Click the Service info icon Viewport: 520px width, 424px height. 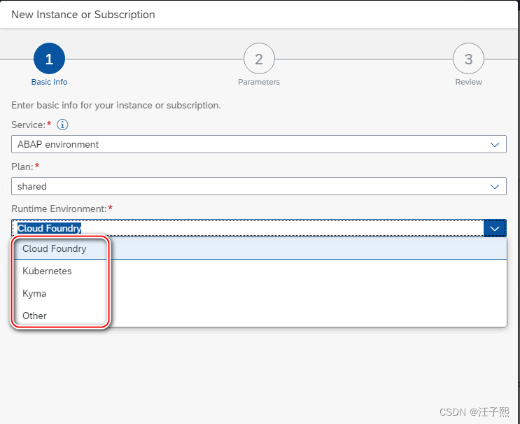pyautogui.click(x=62, y=125)
